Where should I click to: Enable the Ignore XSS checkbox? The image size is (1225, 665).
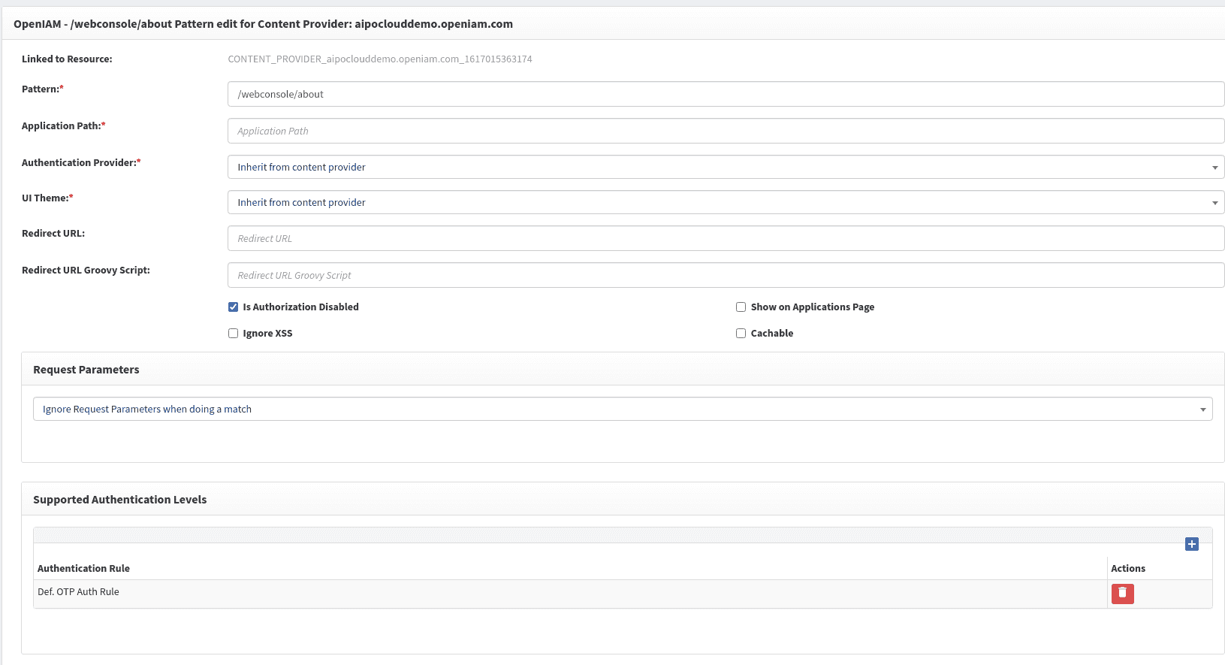(234, 334)
